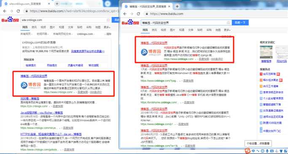Switch to 文库 tab in left window
This screenshot has width=288, height=154.
click(x=70, y=27)
